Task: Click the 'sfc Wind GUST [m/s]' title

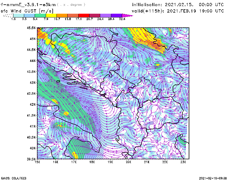Action: pos(27,11)
